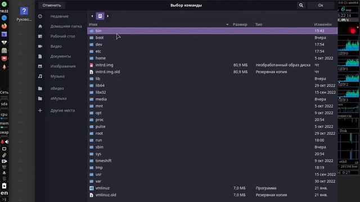Select the lib folder
The width and height of the screenshot is (360, 202).
213,79
